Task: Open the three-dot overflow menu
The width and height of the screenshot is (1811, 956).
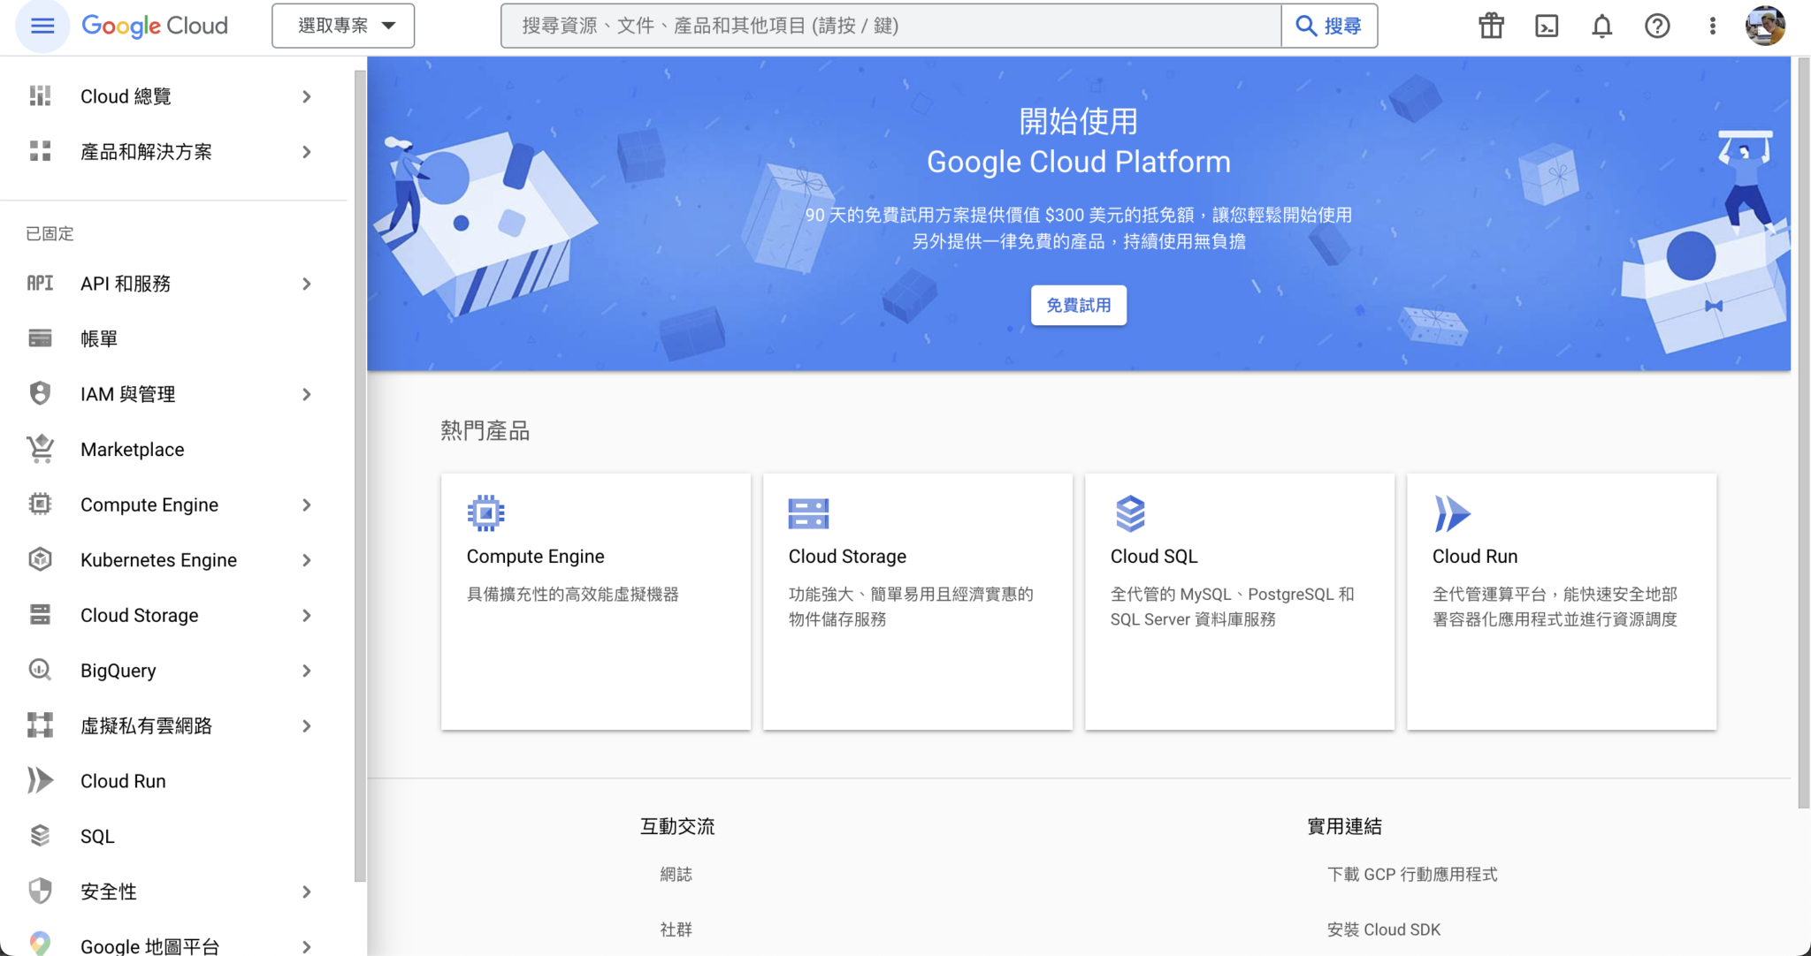Action: pos(1712,26)
